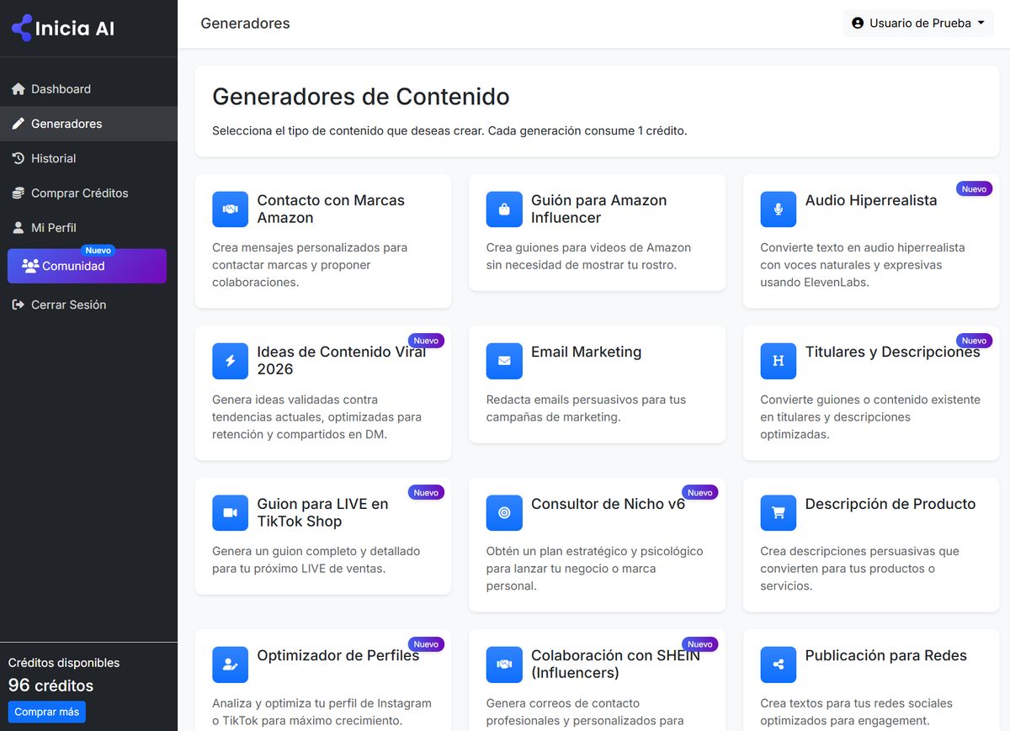The width and height of the screenshot is (1010, 731).
Task: Open the Consultor de Nicho v6 target icon
Action: (503, 512)
